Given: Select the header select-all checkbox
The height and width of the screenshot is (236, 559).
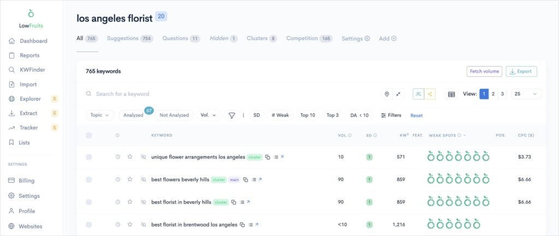Looking at the screenshot, I should click(x=89, y=135).
